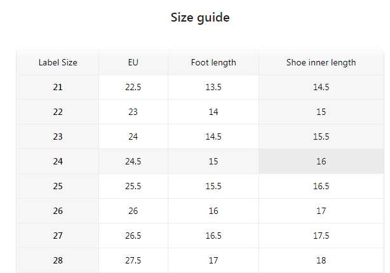Click label size 23 cell
The width and height of the screenshot is (390, 273).
[x=58, y=136]
